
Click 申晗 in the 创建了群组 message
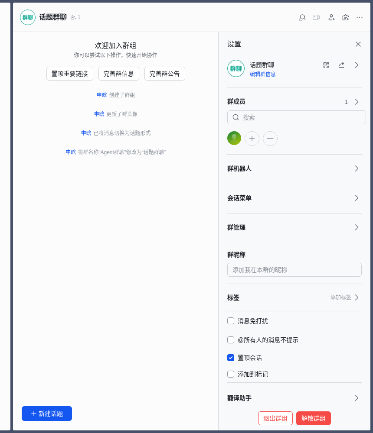coord(102,95)
